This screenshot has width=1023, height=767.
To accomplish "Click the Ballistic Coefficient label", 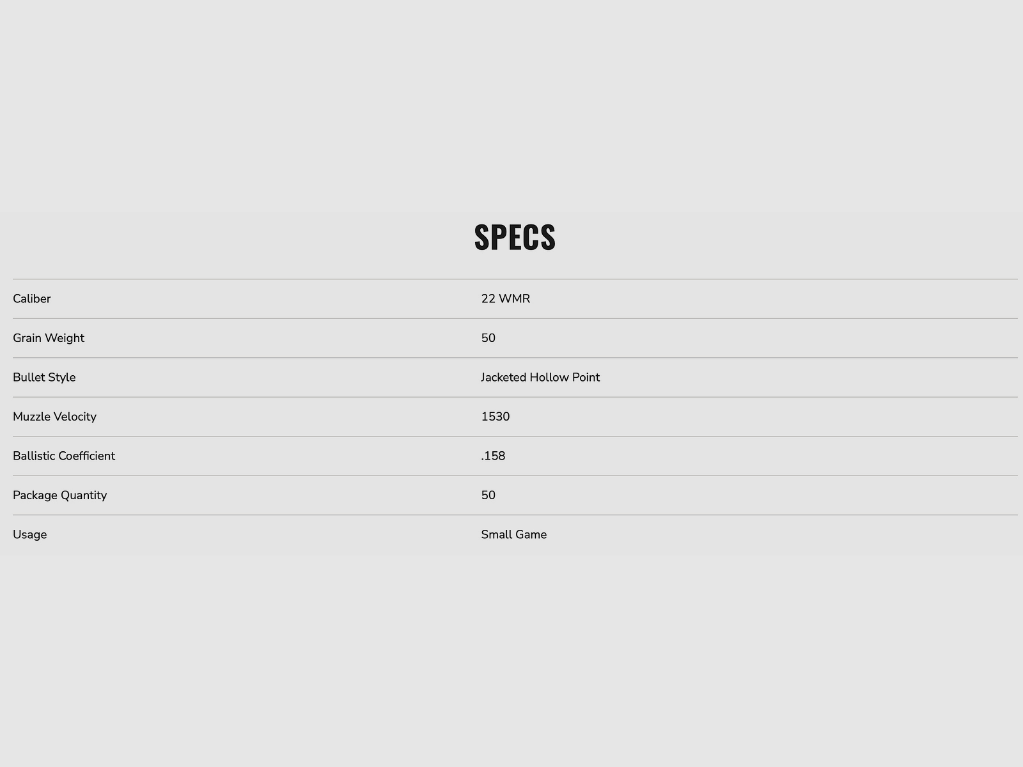I will pyautogui.click(x=64, y=456).
